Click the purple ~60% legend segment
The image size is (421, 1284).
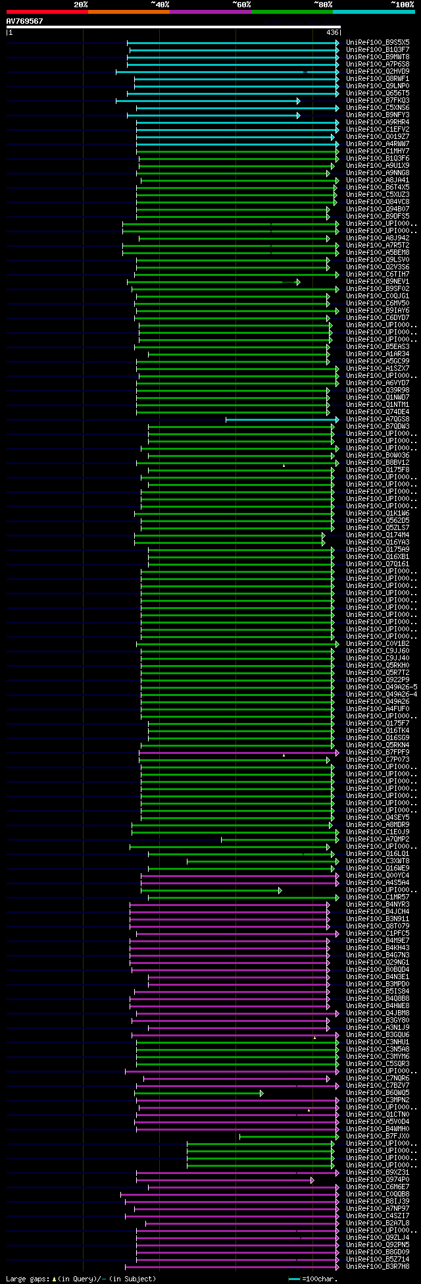click(210, 12)
